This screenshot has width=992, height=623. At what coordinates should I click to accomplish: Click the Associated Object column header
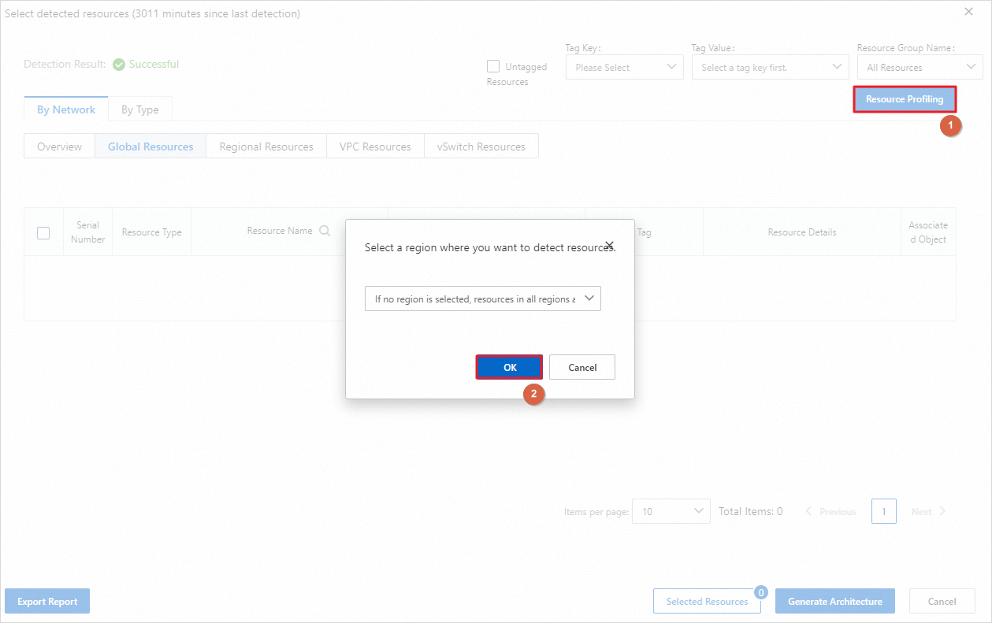(928, 232)
